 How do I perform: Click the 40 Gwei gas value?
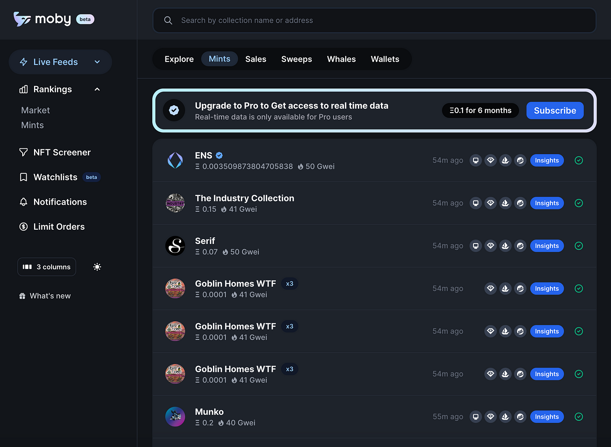[240, 423]
